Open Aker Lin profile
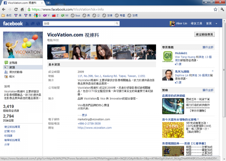 182,23
